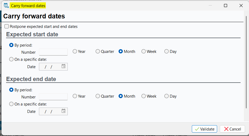
Task: Select Year period for expected start date
Action: coord(75,52)
